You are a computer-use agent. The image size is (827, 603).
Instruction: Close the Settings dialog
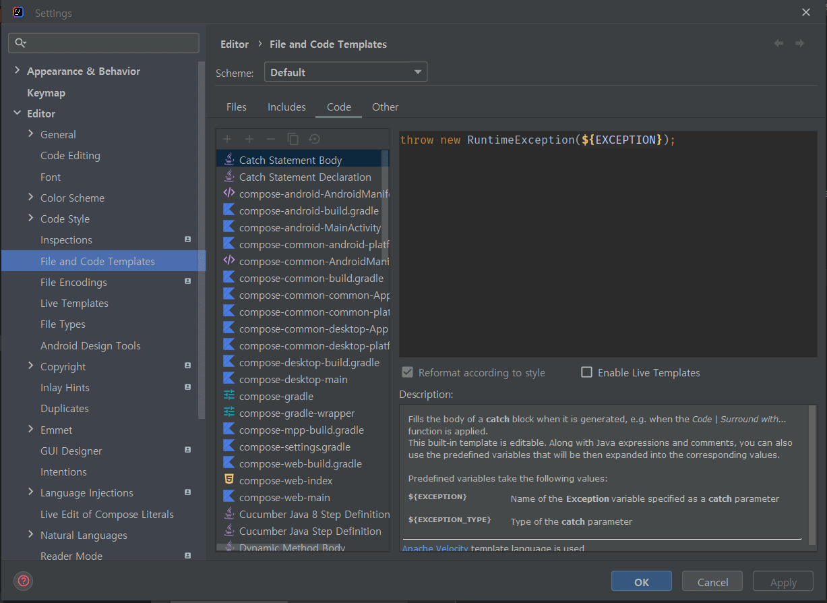(806, 12)
